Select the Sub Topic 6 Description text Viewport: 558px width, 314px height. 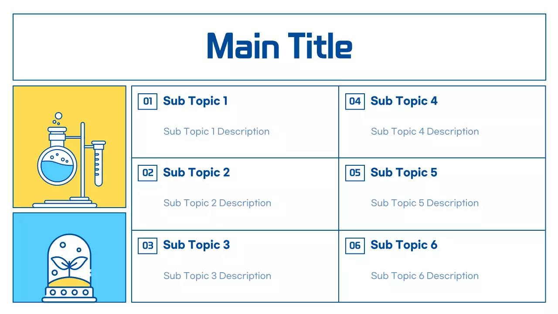[x=425, y=276]
